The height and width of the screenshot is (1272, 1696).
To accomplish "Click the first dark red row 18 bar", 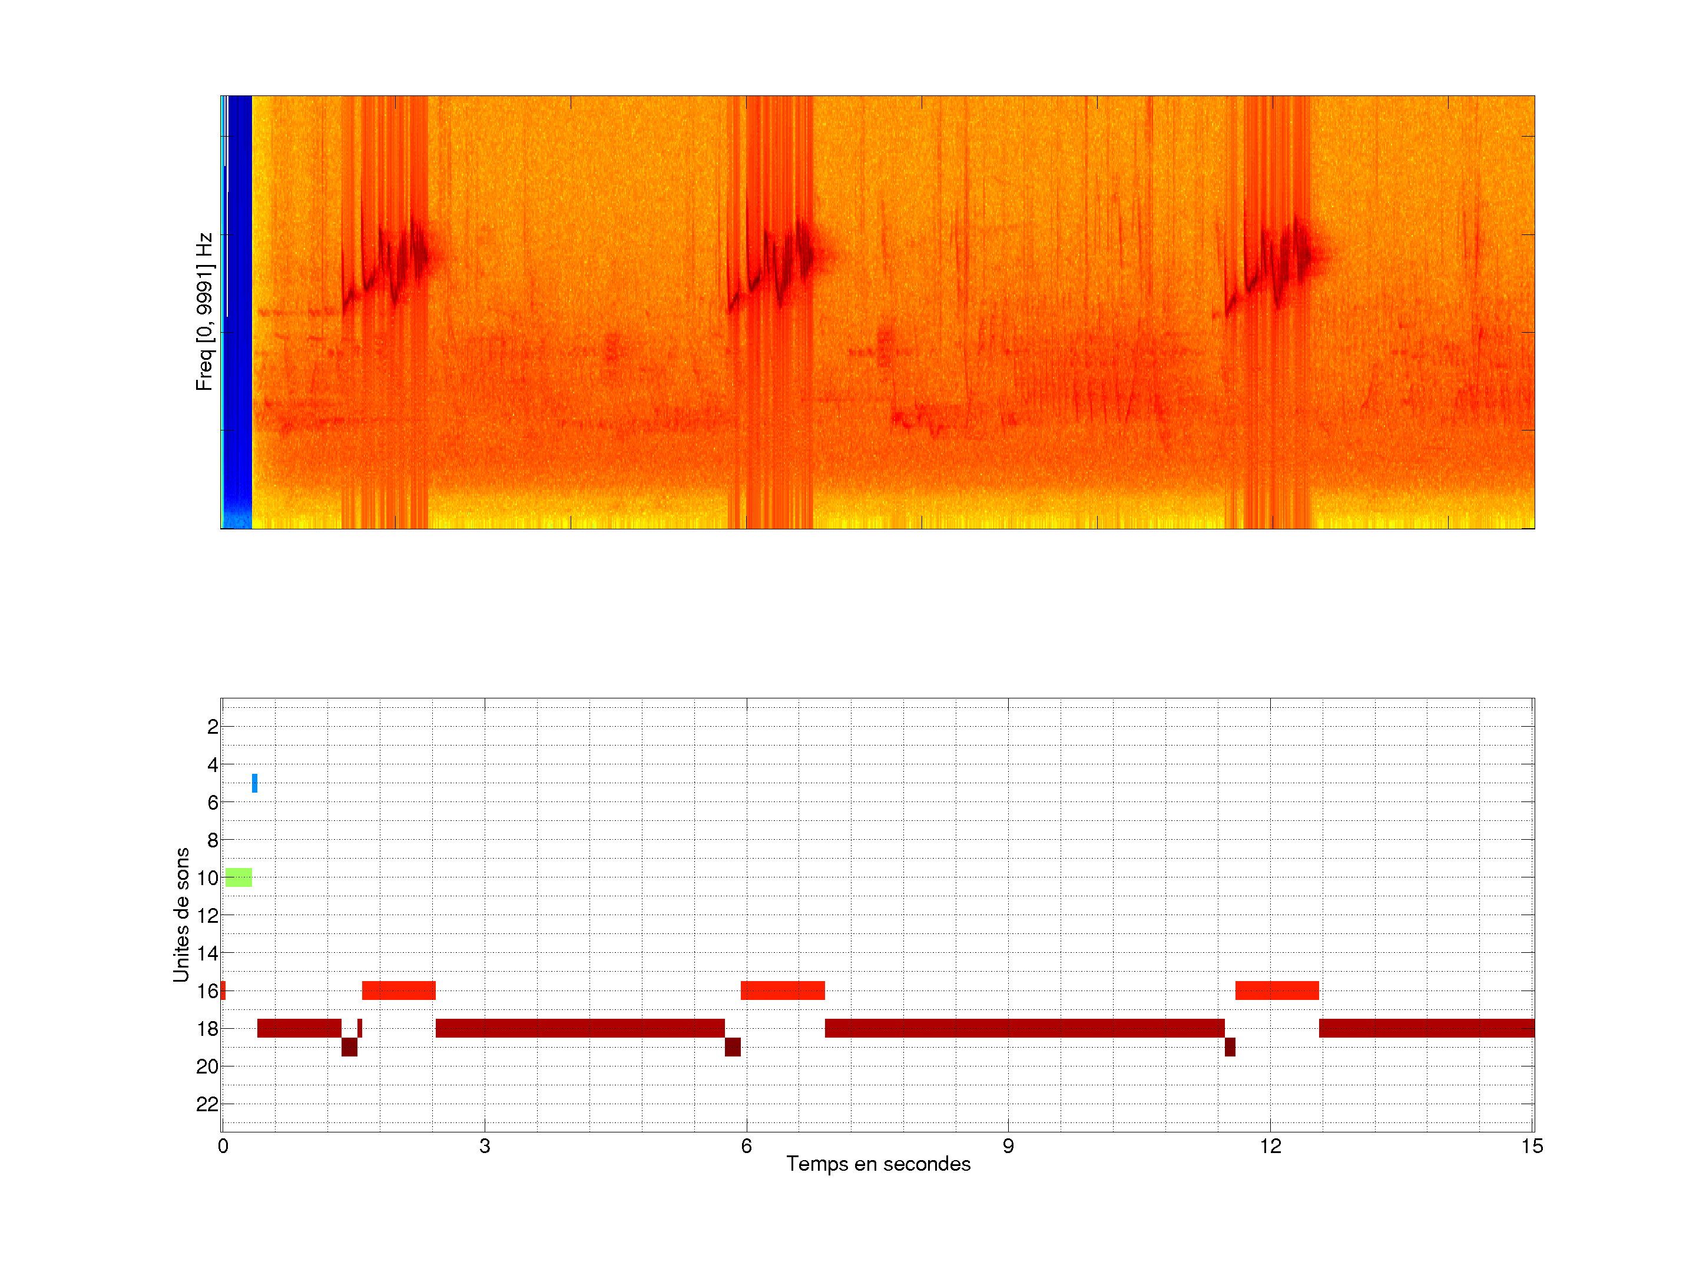I will coord(299,1028).
